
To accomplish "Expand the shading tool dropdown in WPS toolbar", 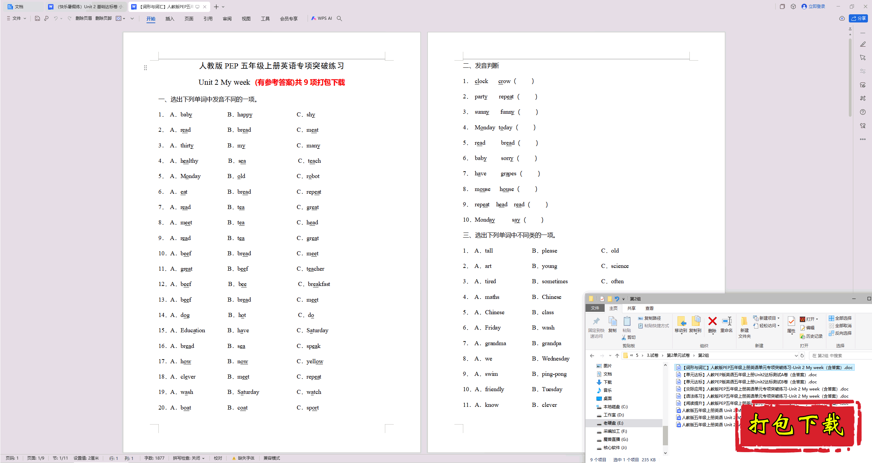I will [x=124, y=18].
